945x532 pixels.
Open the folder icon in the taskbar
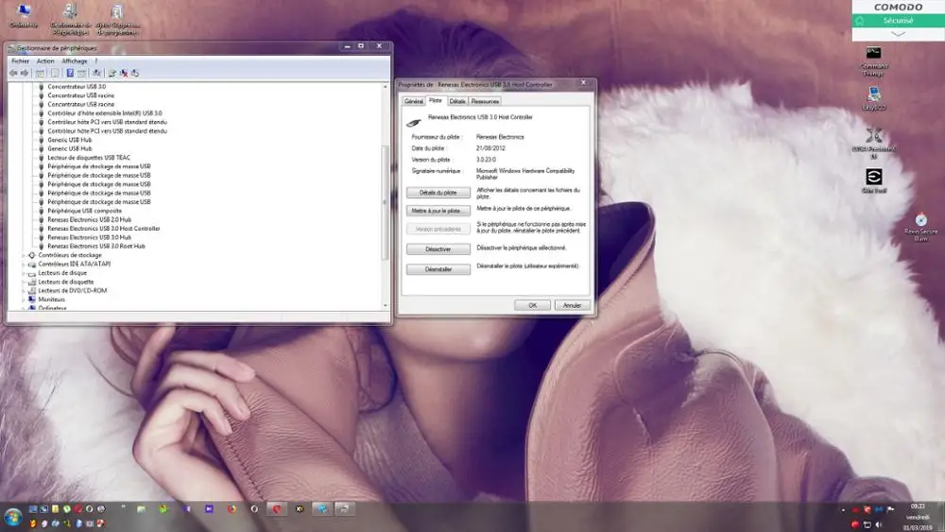[141, 509]
